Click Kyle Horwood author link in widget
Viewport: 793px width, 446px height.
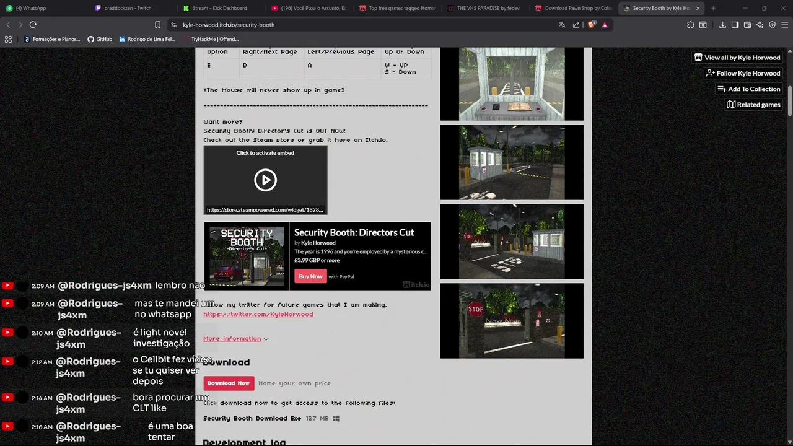(318, 243)
